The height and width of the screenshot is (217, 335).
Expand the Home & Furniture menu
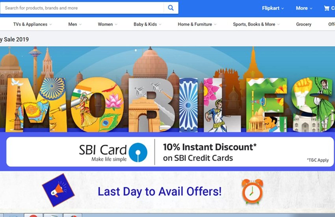point(197,24)
